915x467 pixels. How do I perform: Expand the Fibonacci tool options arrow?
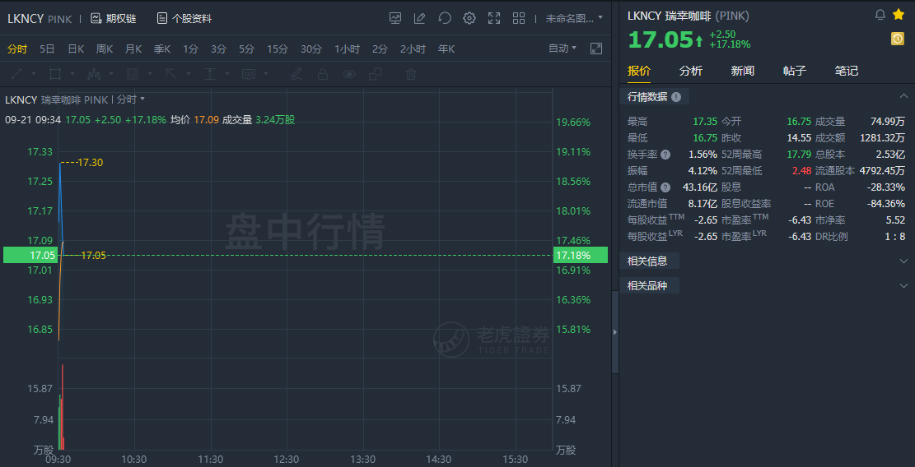(x=149, y=74)
